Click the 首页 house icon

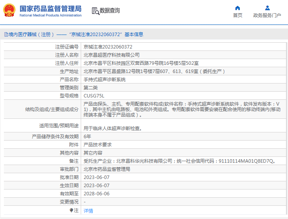(x=238, y=8)
